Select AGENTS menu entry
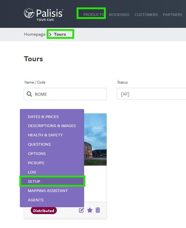This screenshot has height=228, width=186. [35, 200]
